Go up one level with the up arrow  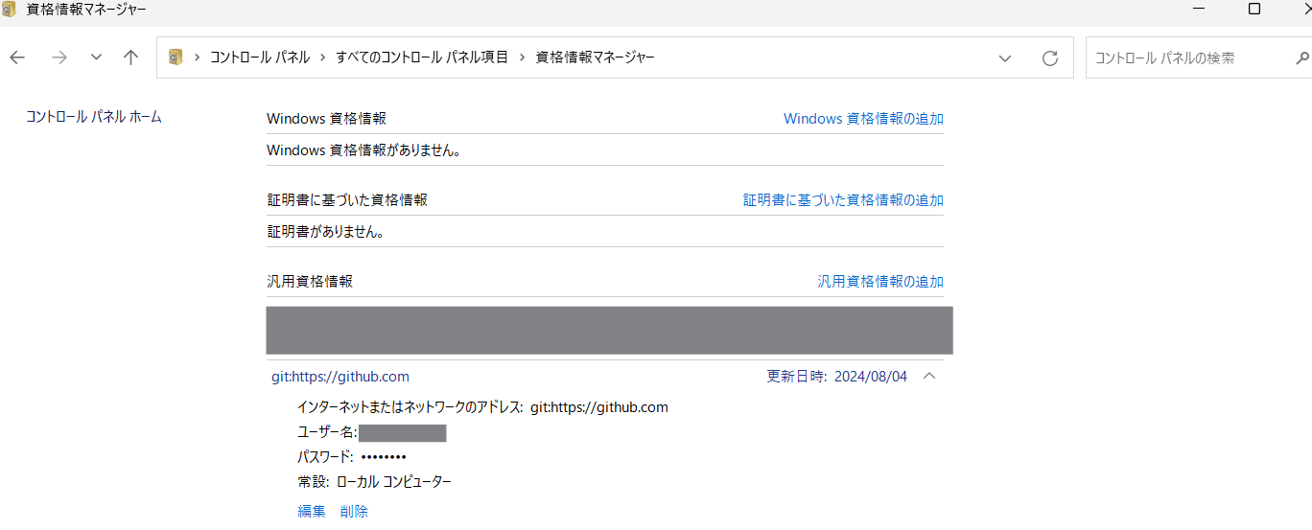click(131, 58)
